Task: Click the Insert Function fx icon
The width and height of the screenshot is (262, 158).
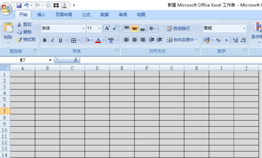Action: click(x=76, y=60)
